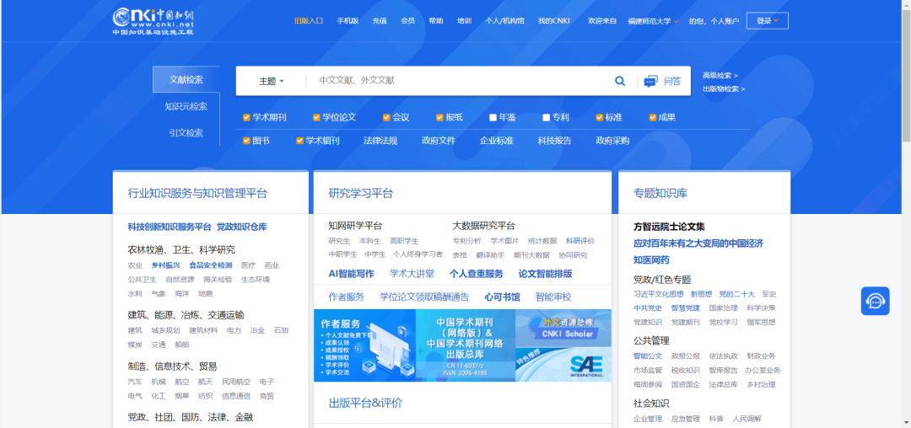911x428 pixels.
Task: Toggle the 标准 checkbox
Action: pos(600,118)
